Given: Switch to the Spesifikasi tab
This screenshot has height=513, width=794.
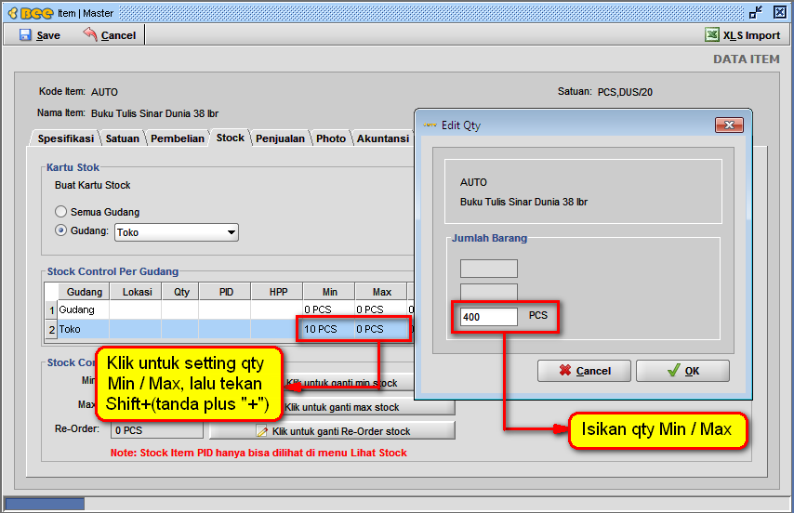Looking at the screenshot, I should click(x=65, y=138).
